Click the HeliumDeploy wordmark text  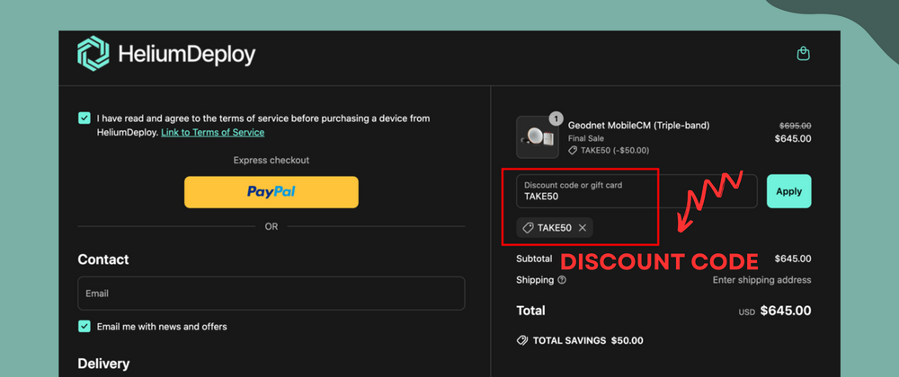click(187, 56)
